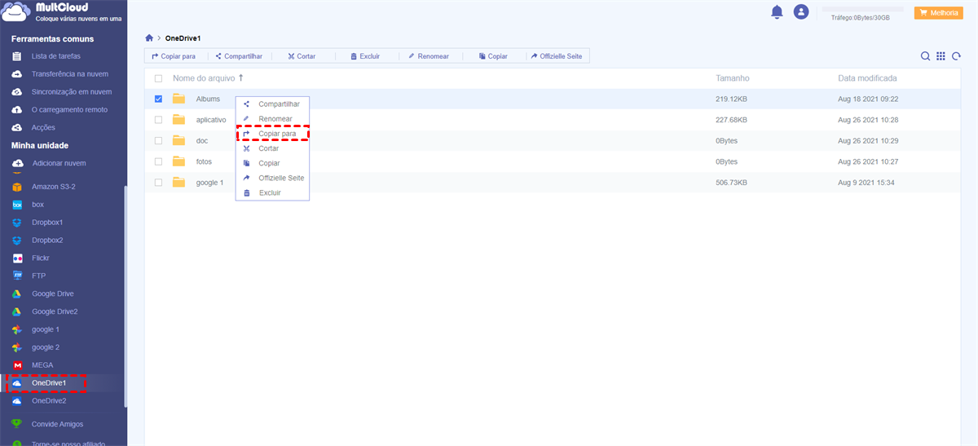The image size is (978, 446).
Task: Click the Albums folder name
Action: tap(208, 99)
